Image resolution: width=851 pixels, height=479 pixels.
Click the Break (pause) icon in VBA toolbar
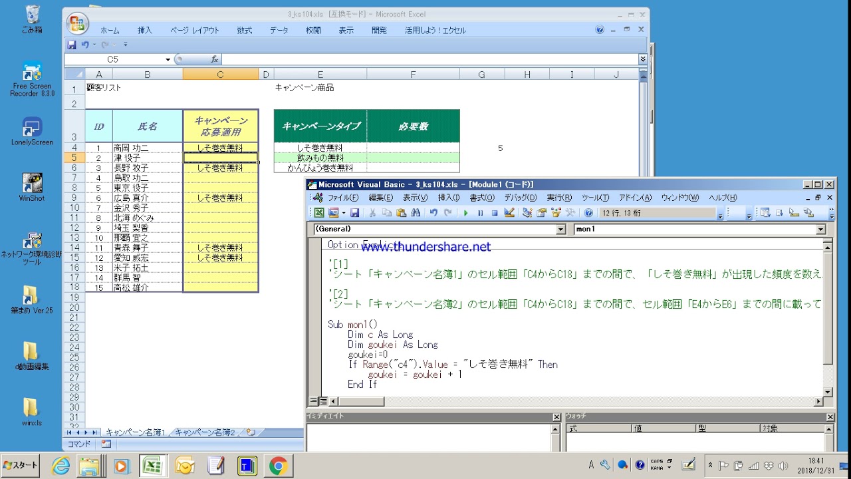(x=480, y=213)
